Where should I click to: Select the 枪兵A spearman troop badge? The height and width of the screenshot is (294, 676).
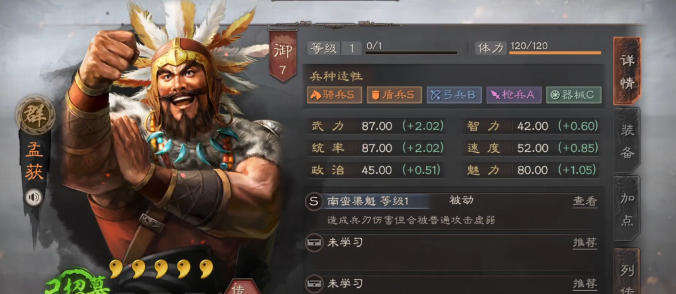(514, 95)
